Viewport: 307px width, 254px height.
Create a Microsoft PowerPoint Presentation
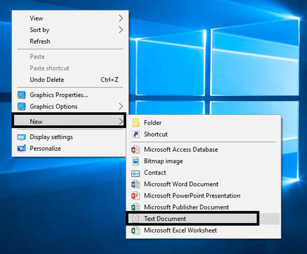click(x=204, y=196)
